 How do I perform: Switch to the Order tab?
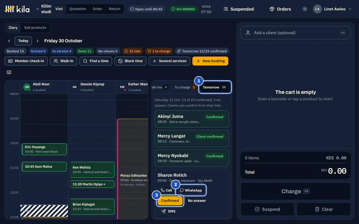point(97,9)
